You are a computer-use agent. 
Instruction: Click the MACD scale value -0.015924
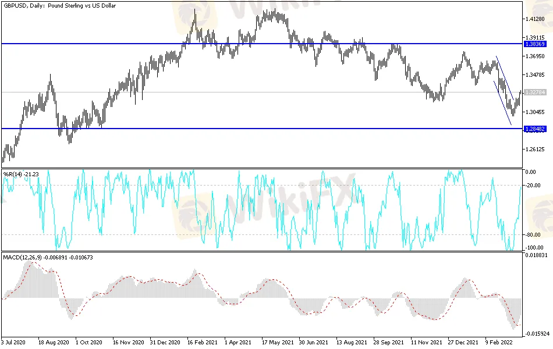(537, 333)
